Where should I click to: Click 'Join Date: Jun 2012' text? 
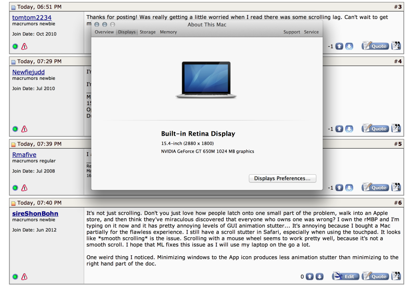(x=34, y=230)
